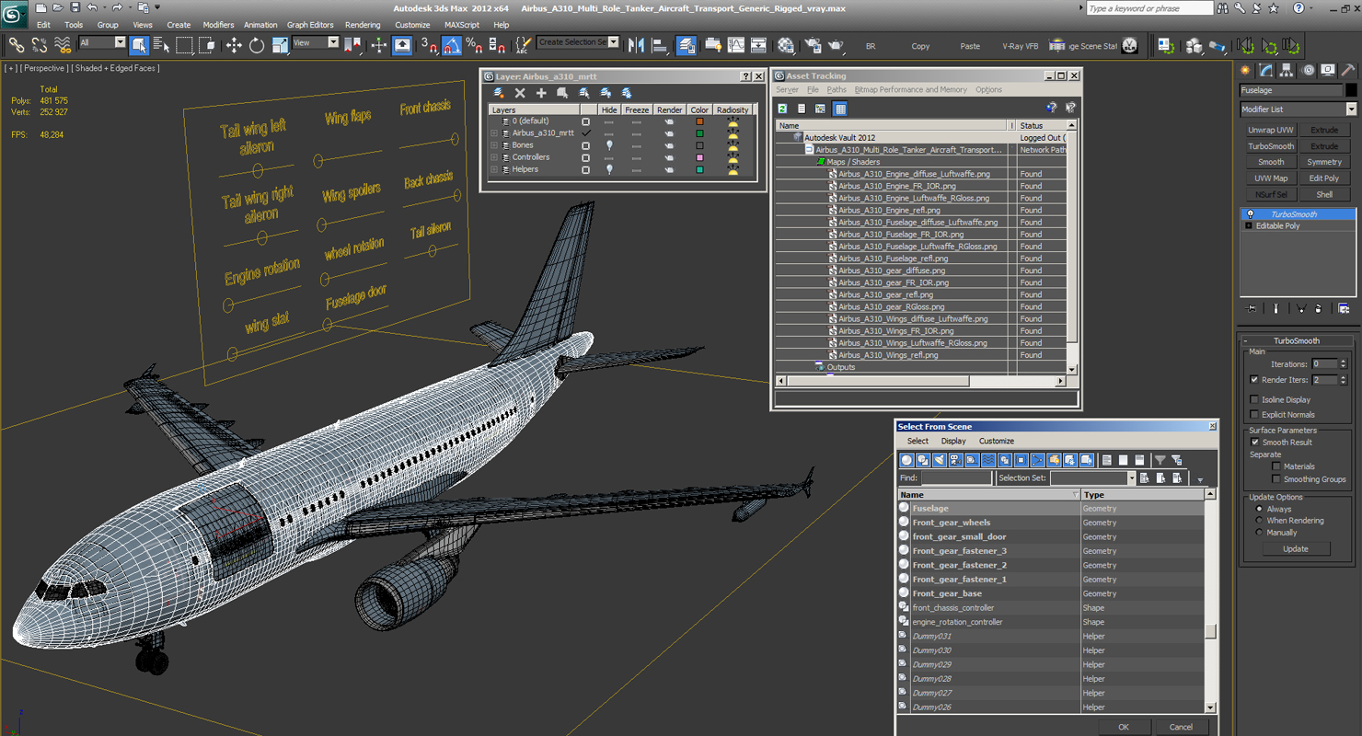This screenshot has height=736, width=1362.
Task: Open the Hierarchy command panel tab
Action: tap(1287, 70)
